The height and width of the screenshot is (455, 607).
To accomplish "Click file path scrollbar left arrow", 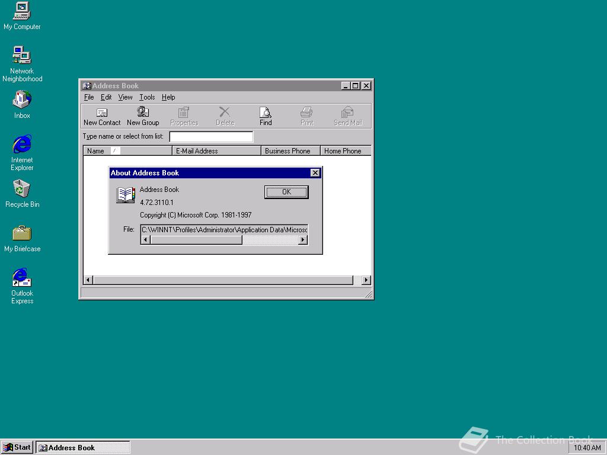I will click(146, 240).
